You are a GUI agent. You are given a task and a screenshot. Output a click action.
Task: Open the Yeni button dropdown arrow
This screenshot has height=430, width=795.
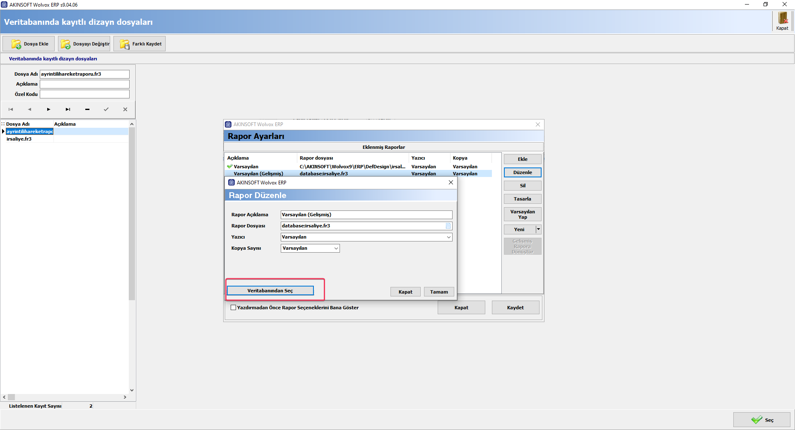pyautogui.click(x=538, y=229)
